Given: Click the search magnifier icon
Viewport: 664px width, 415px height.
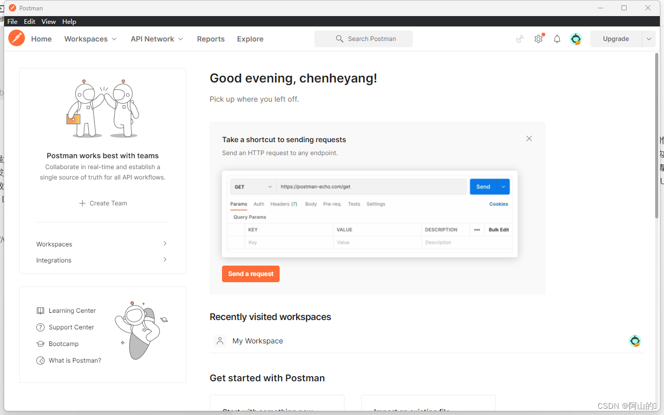Looking at the screenshot, I should (x=339, y=39).
